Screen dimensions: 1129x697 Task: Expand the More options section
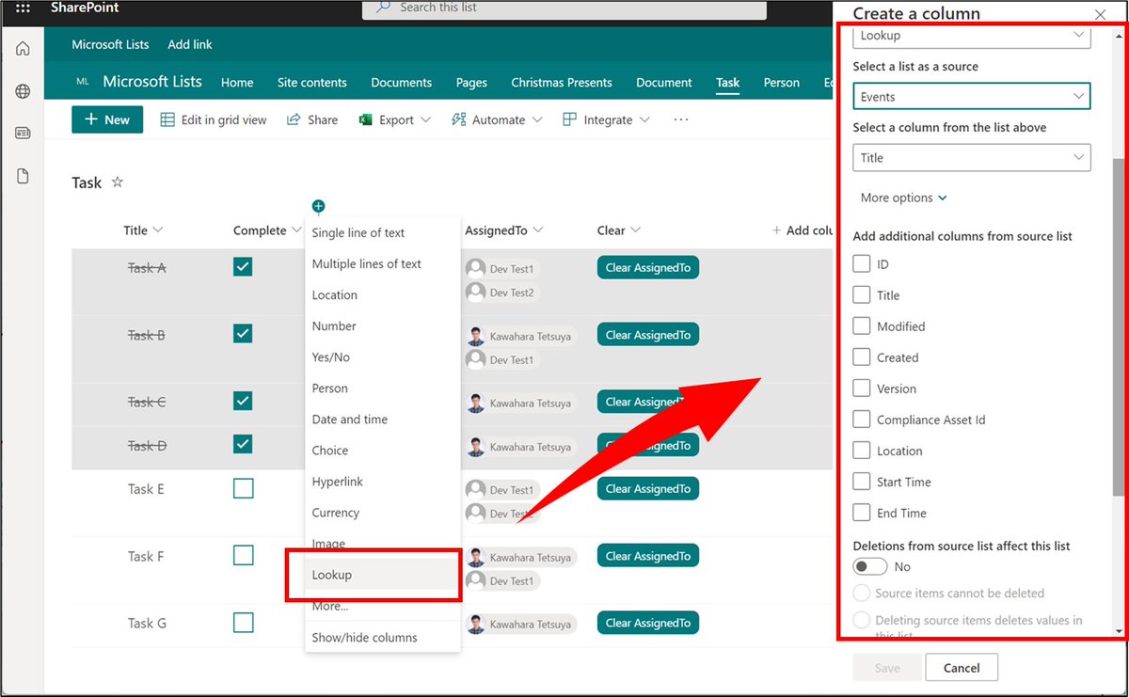904,198
